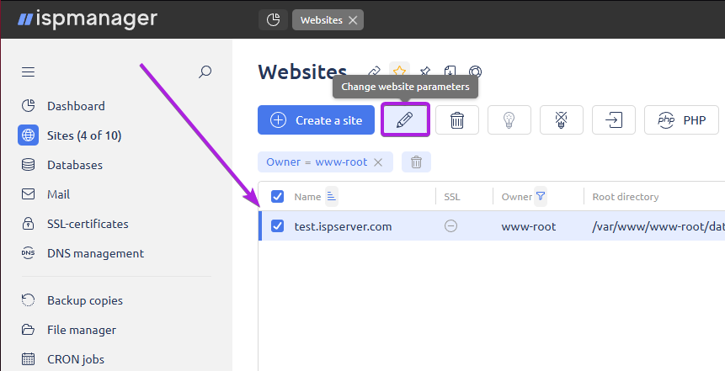The height and width of the screenshot is (371, 725).
Task: Click the www-root owner cell
Action: pyautogui.click(x=529, y=226)
